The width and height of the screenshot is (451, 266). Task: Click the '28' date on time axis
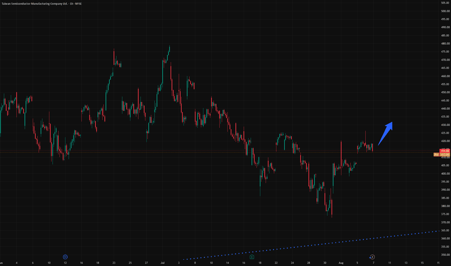coord(308,263)
